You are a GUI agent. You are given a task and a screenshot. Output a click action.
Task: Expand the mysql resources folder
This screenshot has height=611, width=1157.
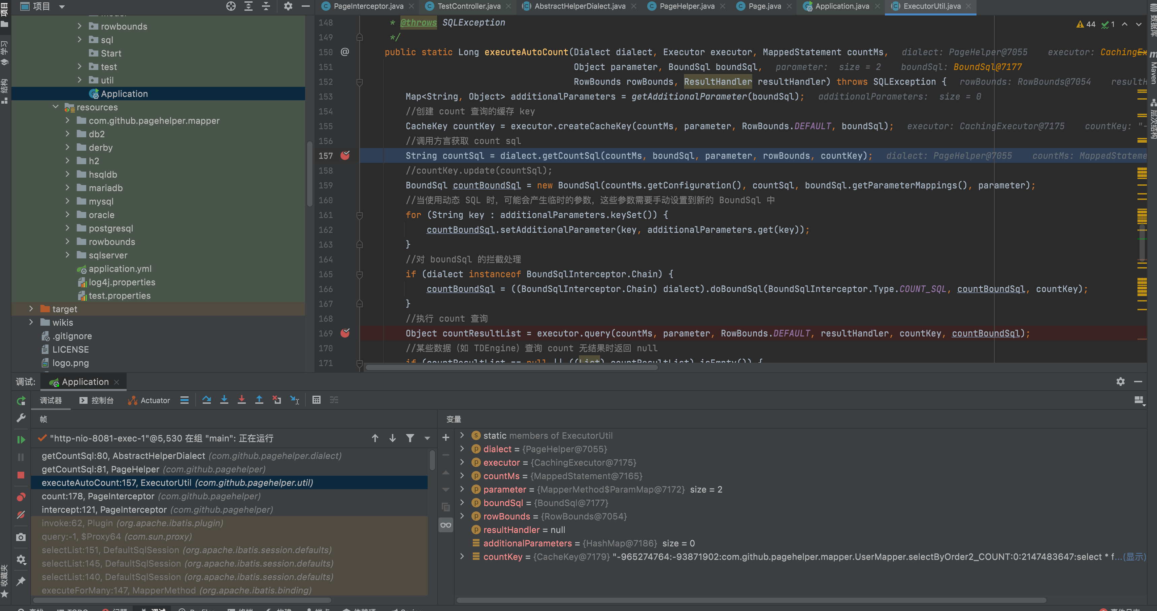pos(68,201)
